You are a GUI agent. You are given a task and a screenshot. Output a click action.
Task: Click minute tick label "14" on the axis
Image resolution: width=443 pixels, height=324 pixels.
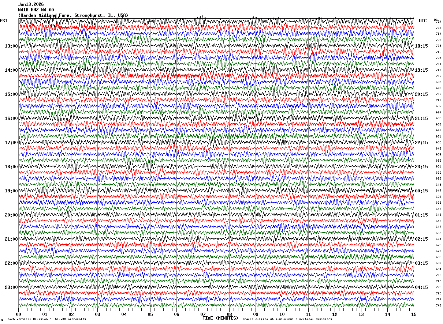coord(387,314)
